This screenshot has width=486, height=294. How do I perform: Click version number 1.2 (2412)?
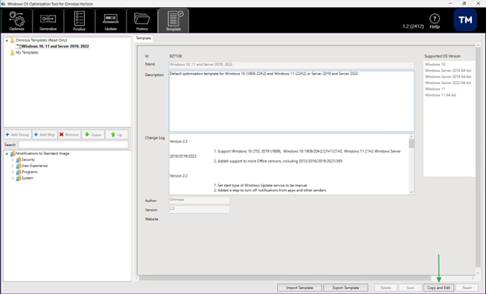pyautogui.click(x=413, y=26)
